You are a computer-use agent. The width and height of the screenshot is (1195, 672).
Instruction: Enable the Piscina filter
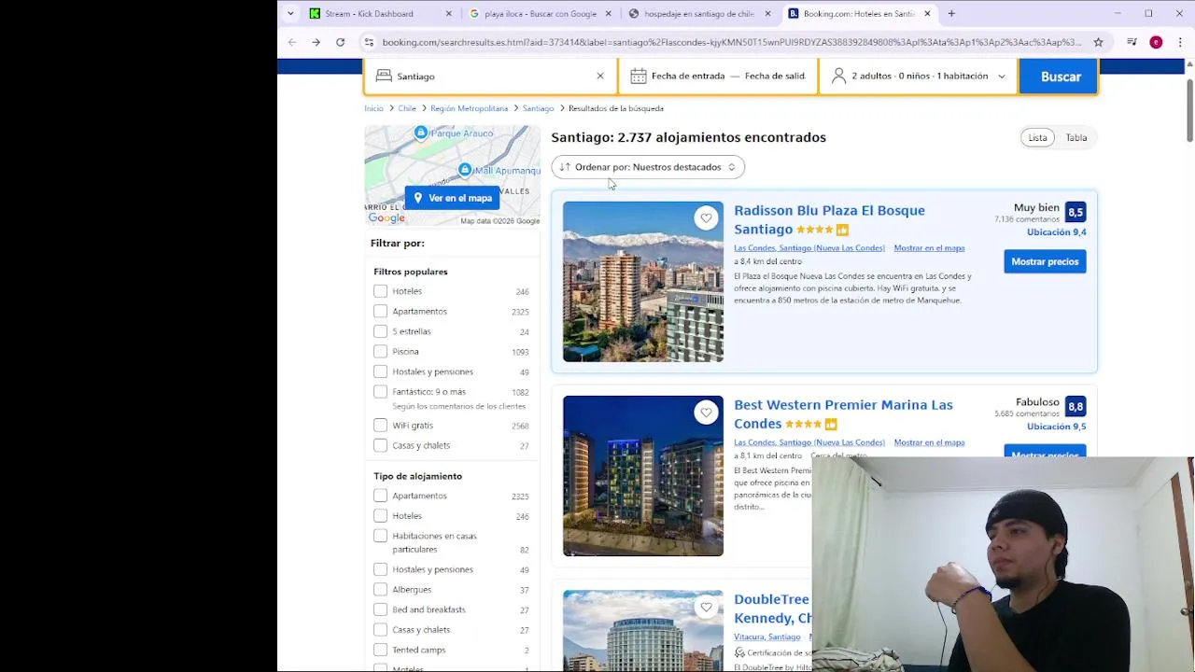point(380,351)
